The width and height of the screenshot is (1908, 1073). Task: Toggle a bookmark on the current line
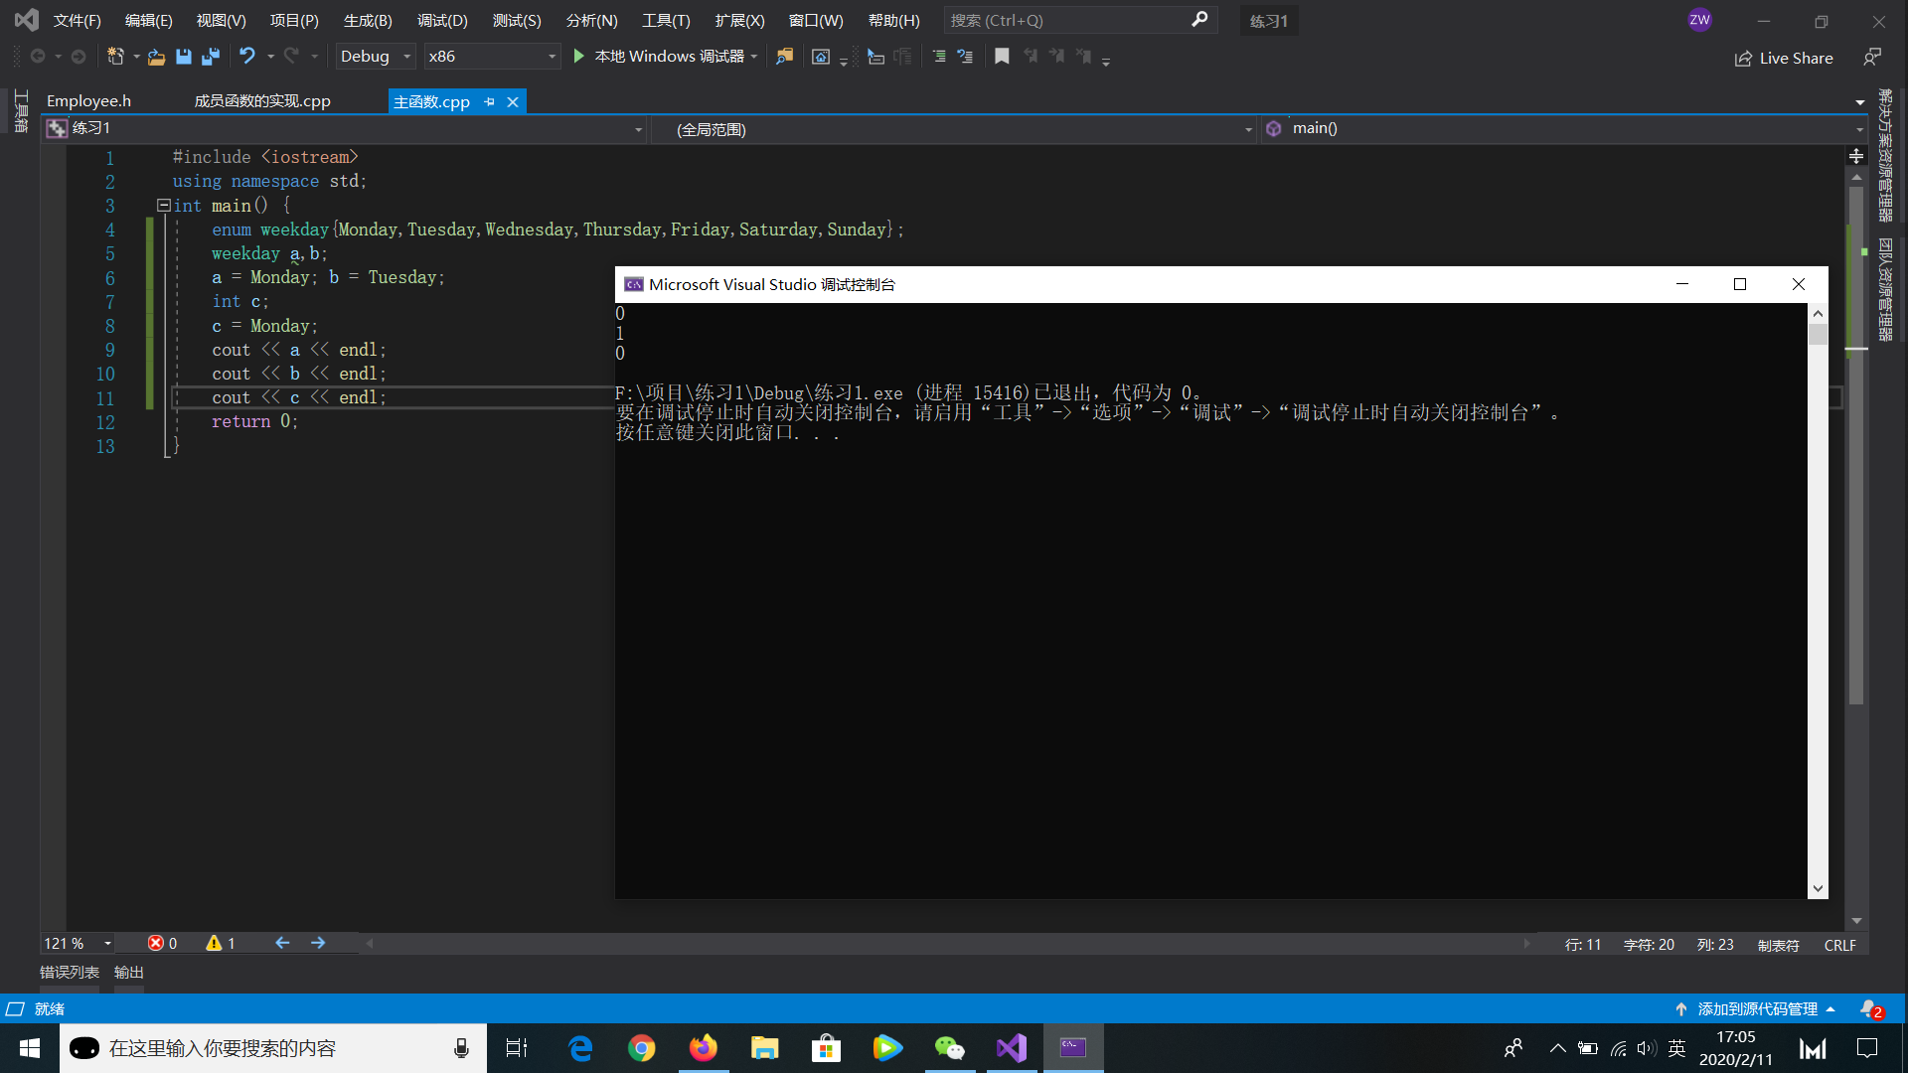(x=1002, y=57)
